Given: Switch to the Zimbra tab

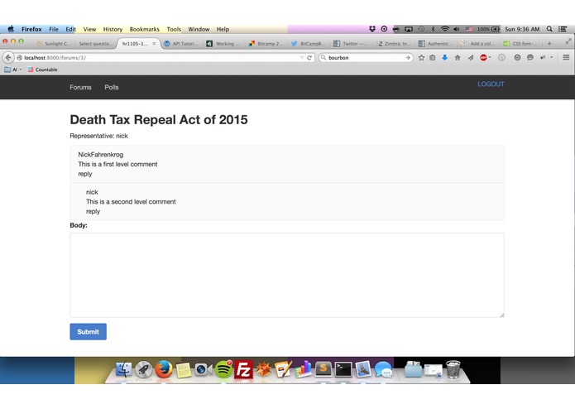Looking at the screenshot, I should [x=394, y=44].
